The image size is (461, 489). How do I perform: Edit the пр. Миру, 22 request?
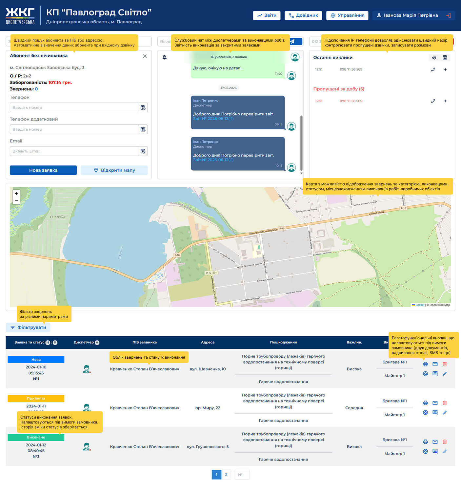445,413
